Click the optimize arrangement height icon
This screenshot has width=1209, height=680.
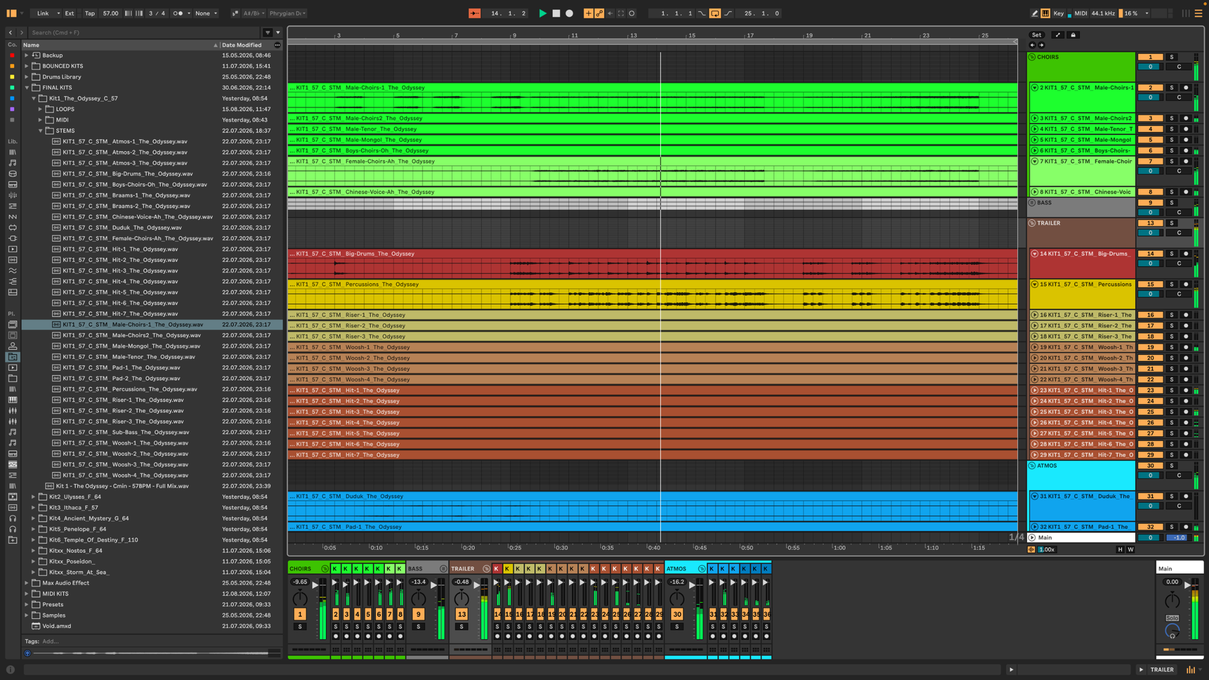(x=1058, y=35)
